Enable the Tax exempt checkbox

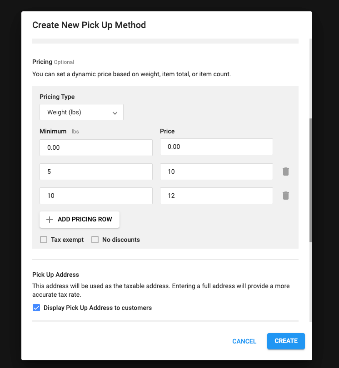point(44,240)
